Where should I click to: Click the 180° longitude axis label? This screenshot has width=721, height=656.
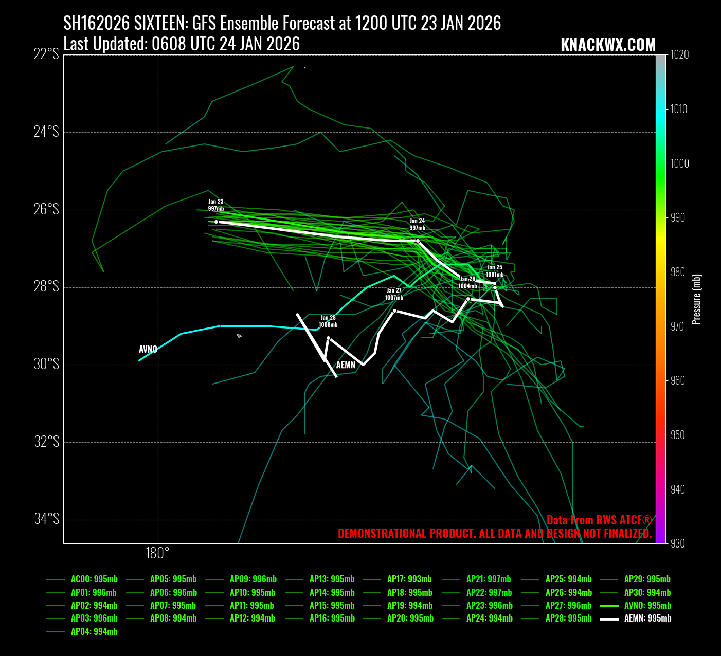coord(157,553)
